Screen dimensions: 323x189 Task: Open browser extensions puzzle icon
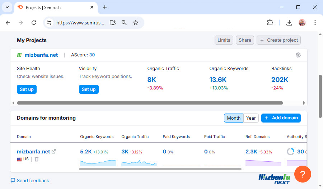tap(270, 23)
